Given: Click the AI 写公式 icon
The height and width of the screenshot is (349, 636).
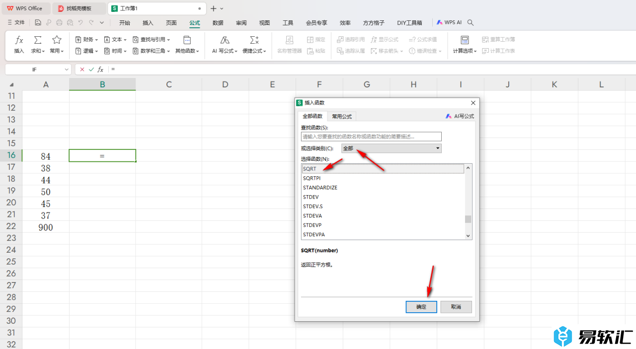Looking at the screenshot, I should tap(225, 40).
